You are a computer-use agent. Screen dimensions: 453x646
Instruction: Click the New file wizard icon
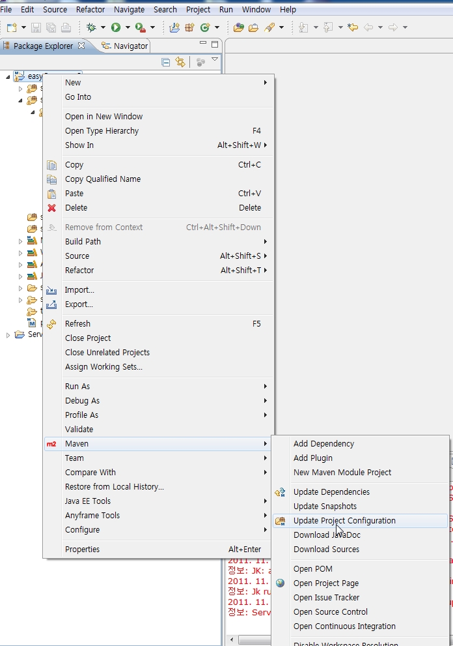12,27
